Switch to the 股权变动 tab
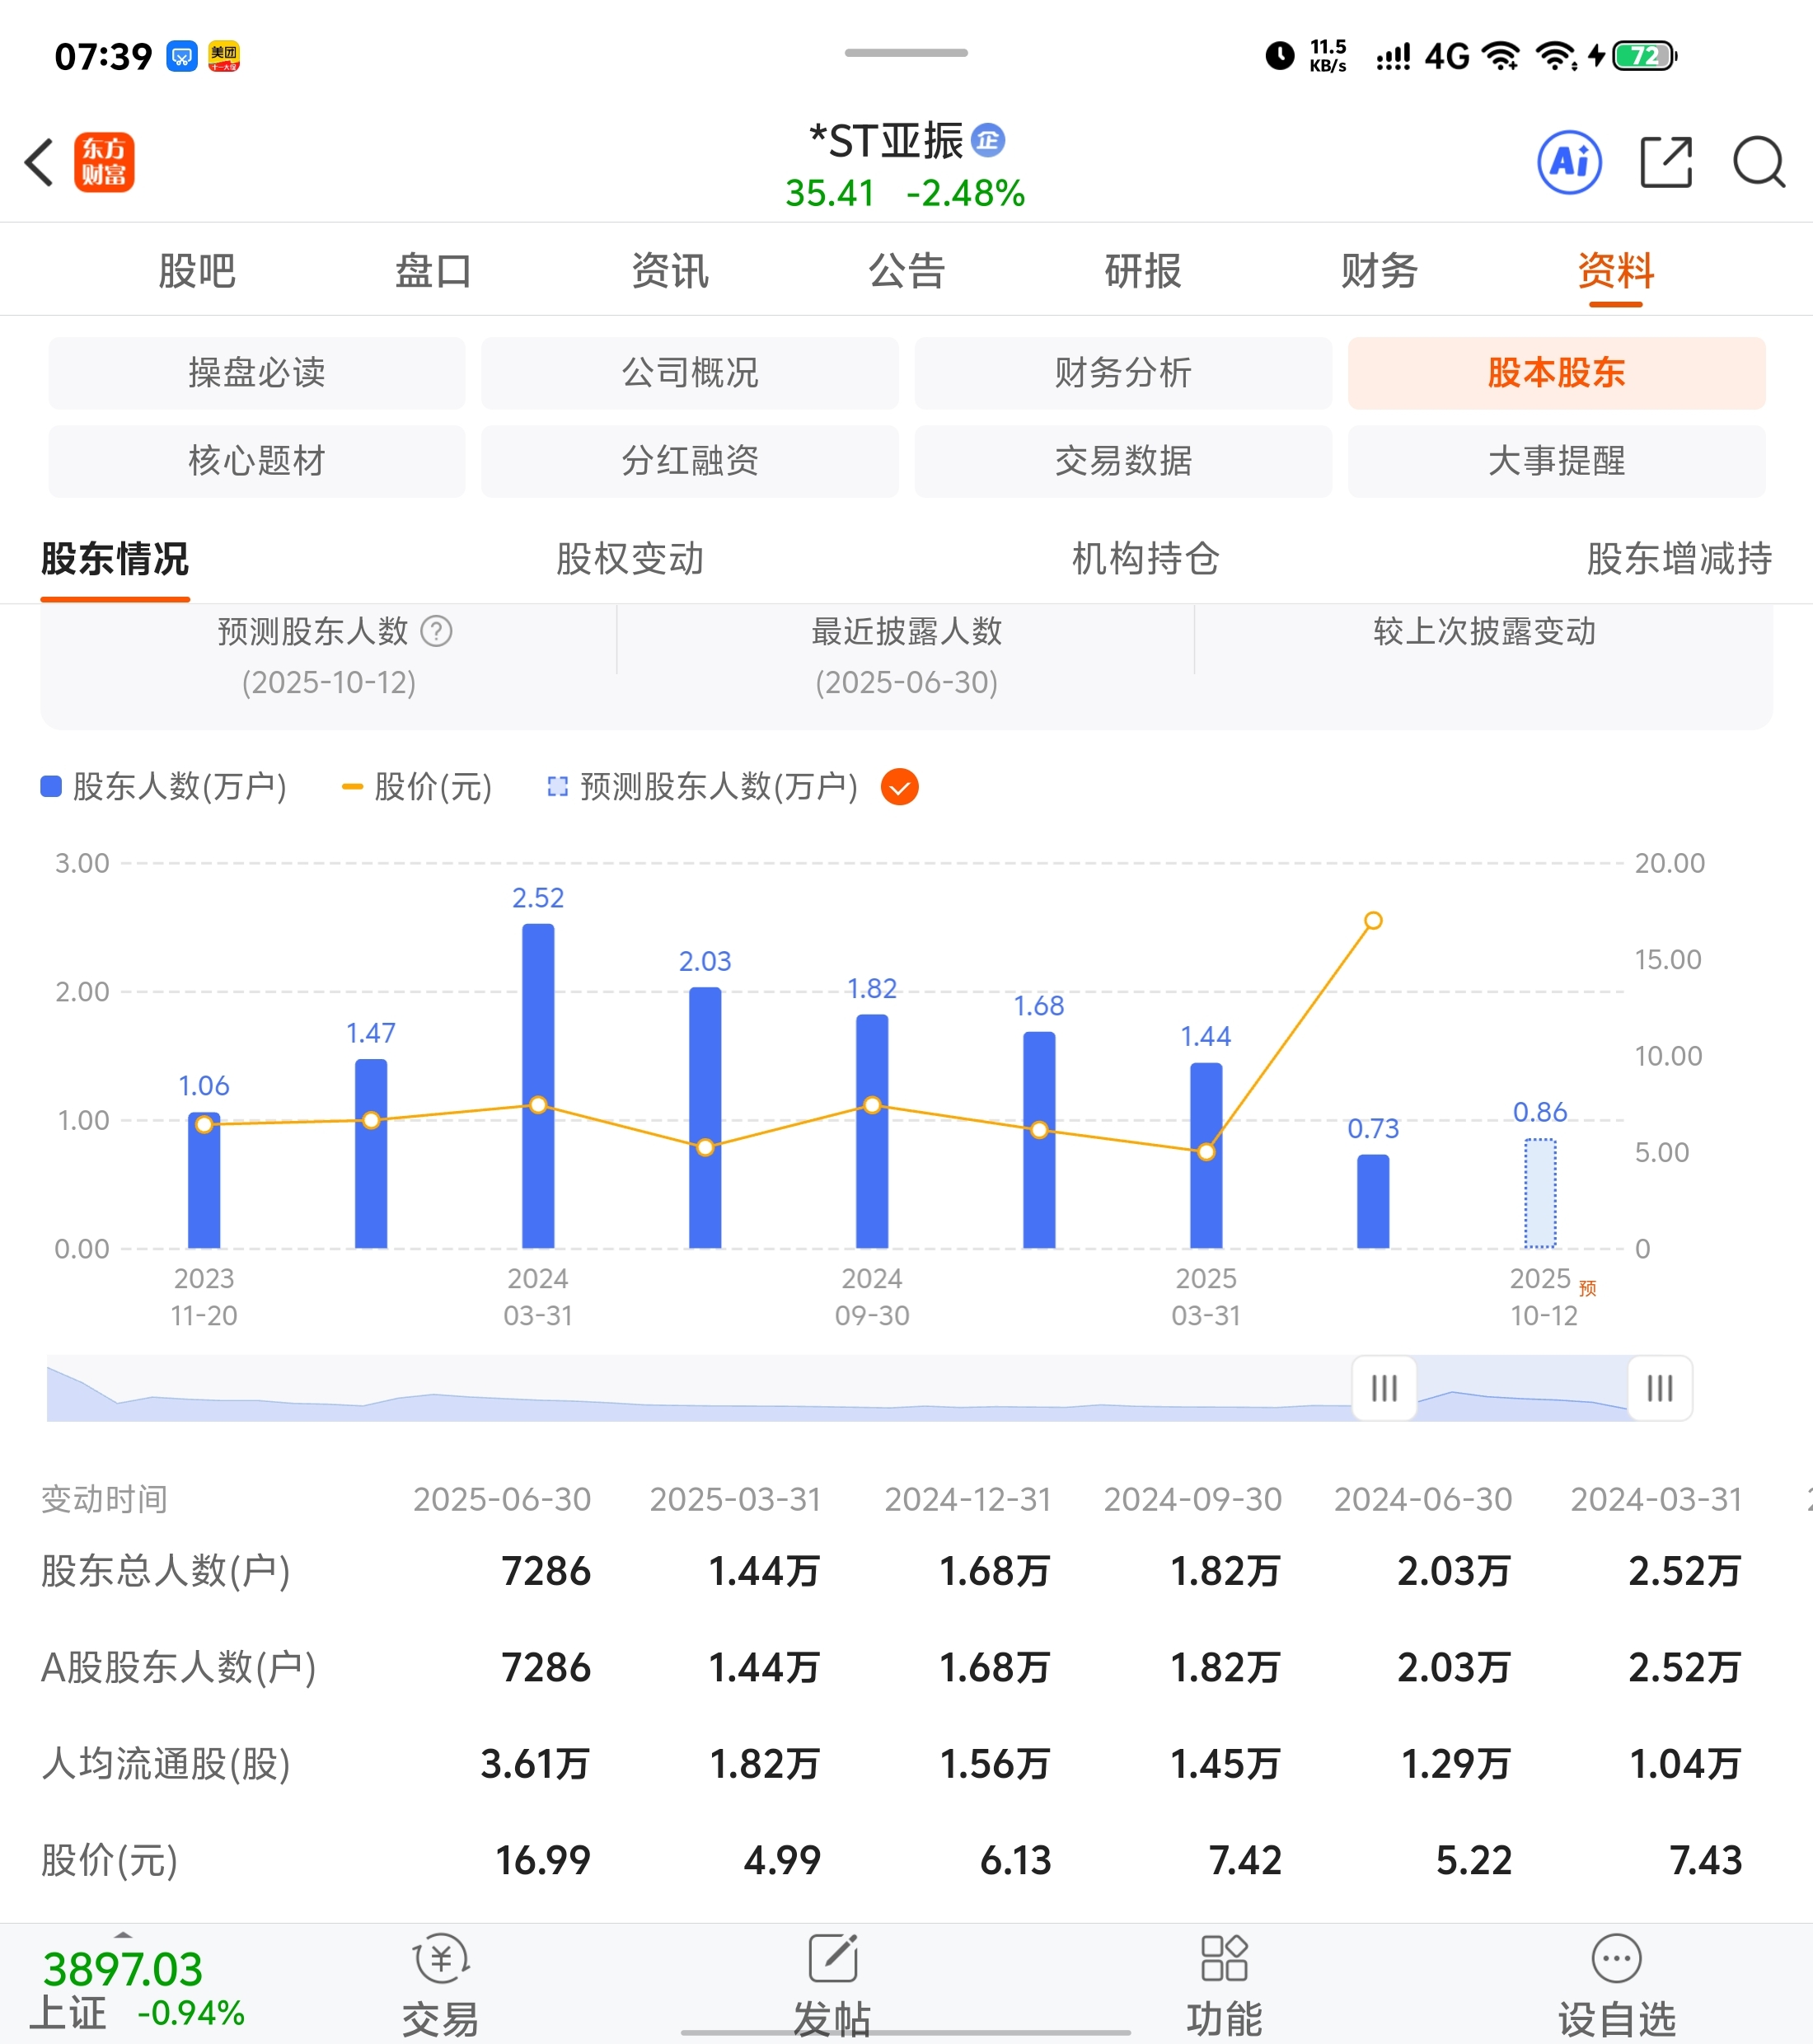This screenshot has width=1813, height=2044. tap(629, 559)
